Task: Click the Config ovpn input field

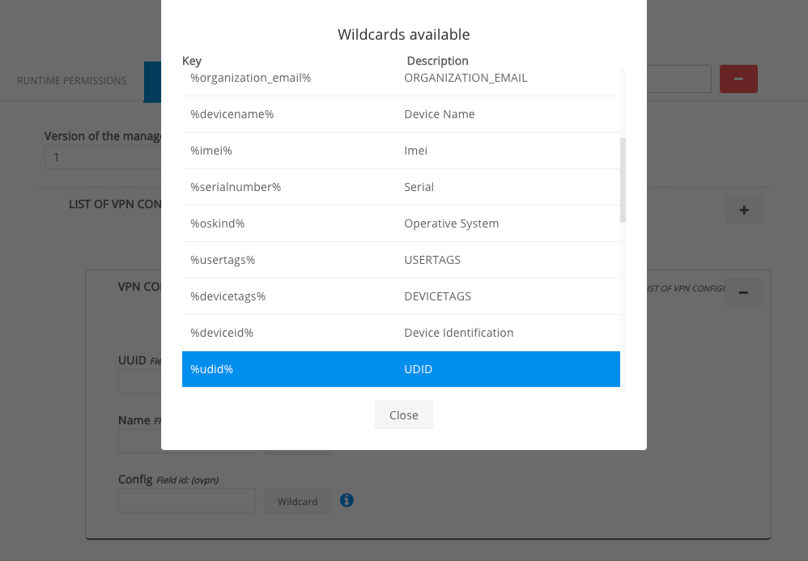Action: pyautogui.click(x=187, y=500)
